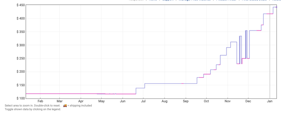Click the "Aug" month label
Viewport: 281px width, 113px height.
(x=164, y=102)
